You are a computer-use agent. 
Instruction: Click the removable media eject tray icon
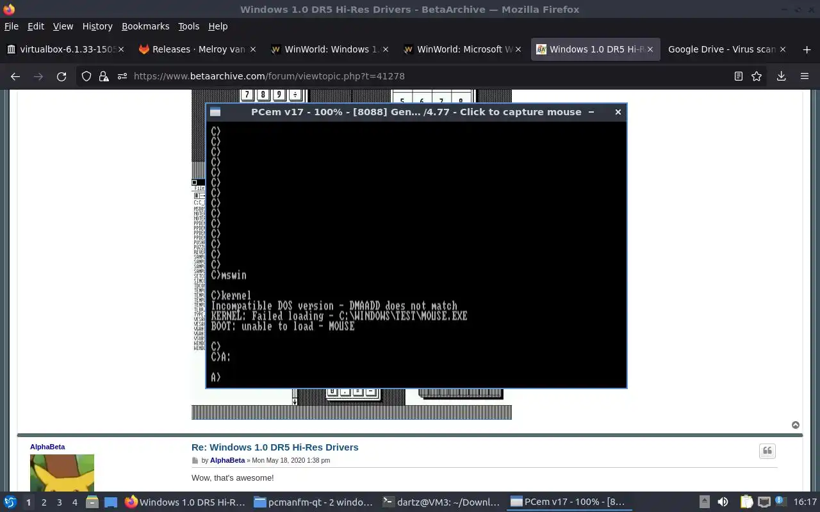coord(704,502)
